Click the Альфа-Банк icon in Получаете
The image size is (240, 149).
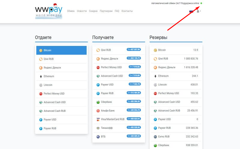[x=98, y=111]
